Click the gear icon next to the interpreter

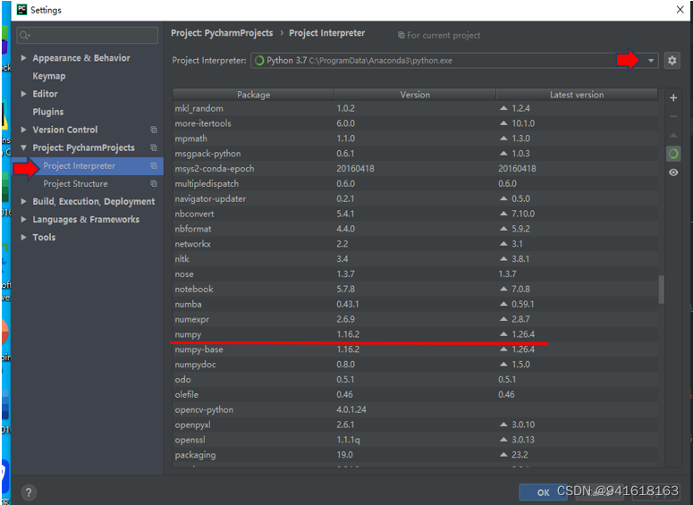[x=672, y=60]
